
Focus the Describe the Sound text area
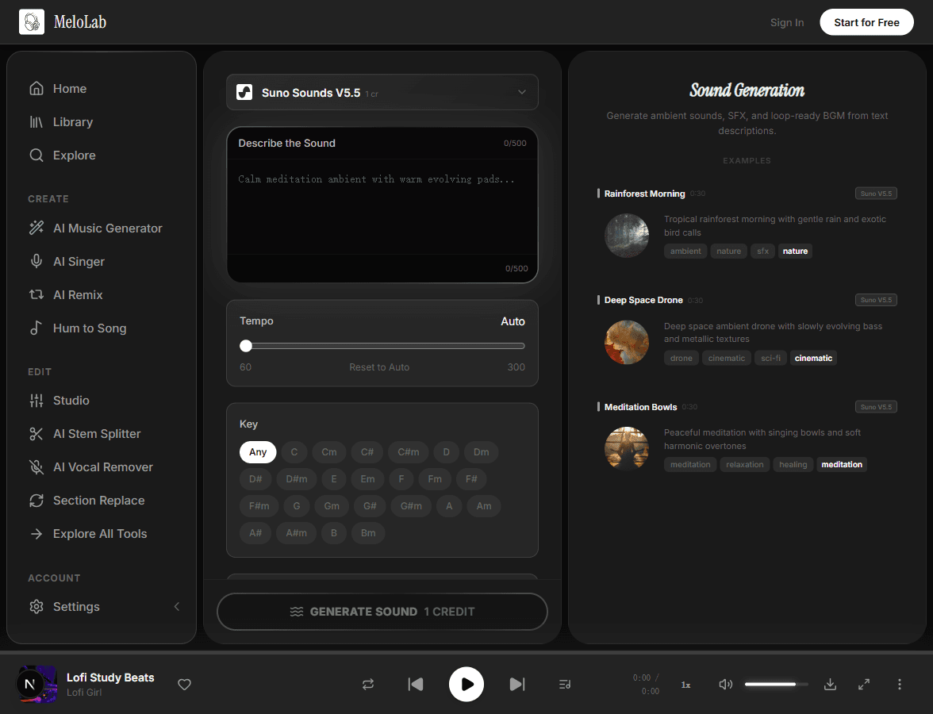(x=382, y=206)
